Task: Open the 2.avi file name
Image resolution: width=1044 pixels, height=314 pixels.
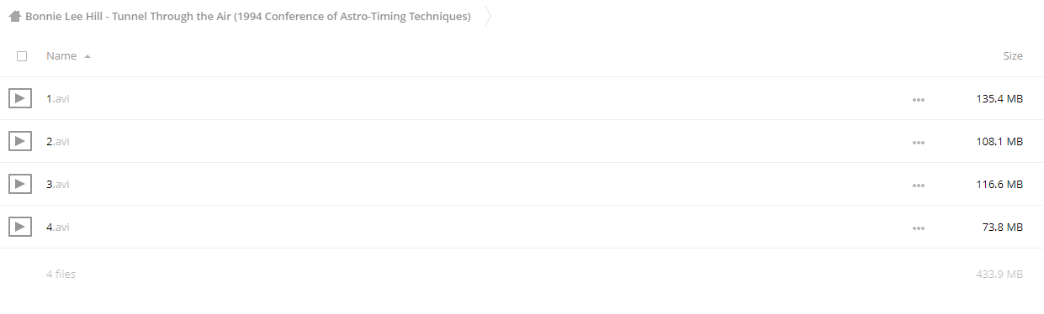Action: (58, 142)
